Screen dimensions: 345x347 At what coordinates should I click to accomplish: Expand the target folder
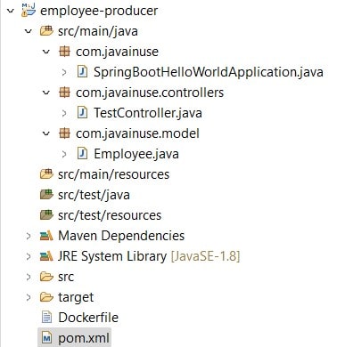pyautogui.click(x=29, y=297)
